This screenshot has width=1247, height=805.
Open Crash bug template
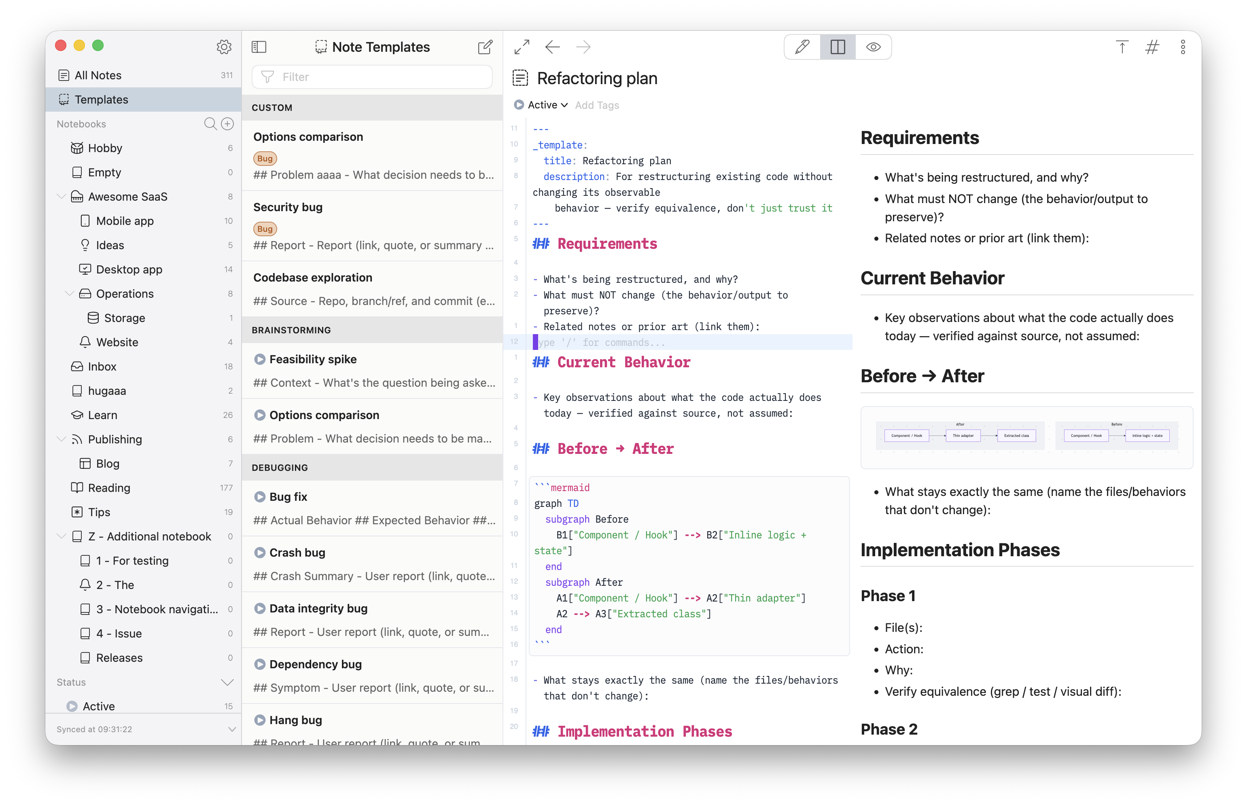point(372,564)
